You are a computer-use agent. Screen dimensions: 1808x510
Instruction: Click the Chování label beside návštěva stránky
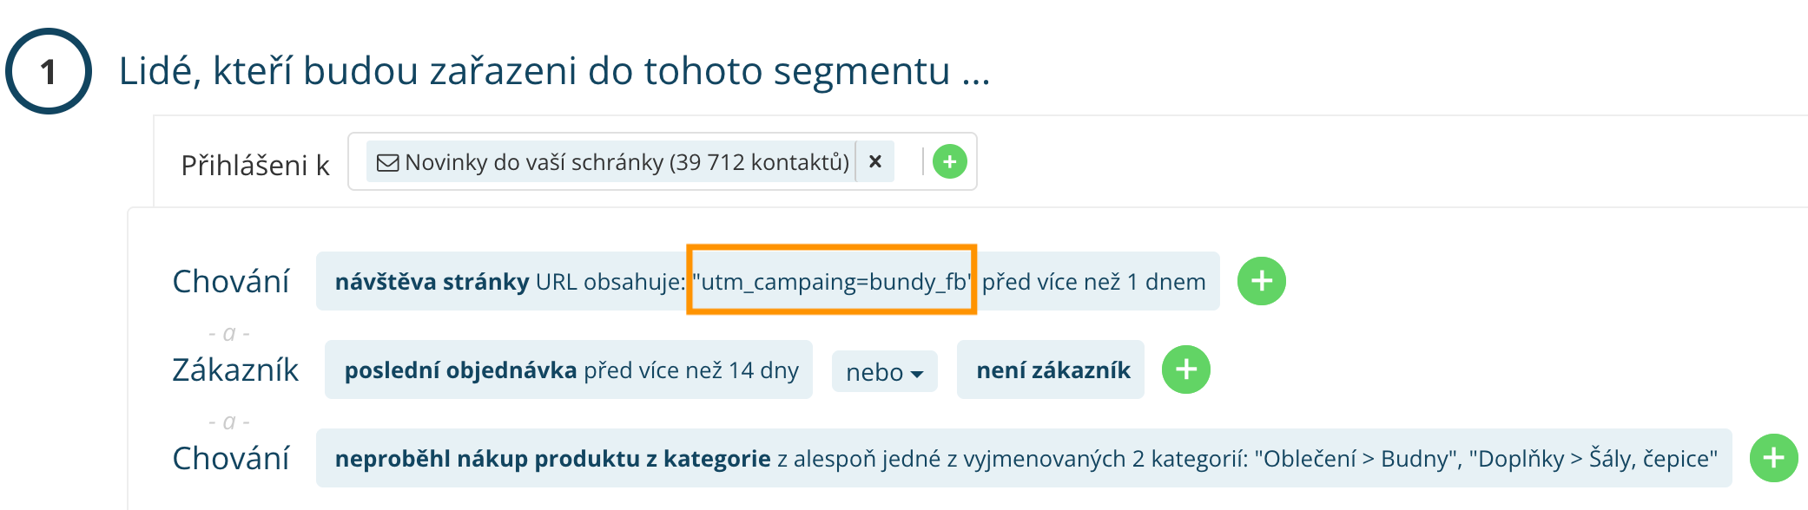click(x=230, y=282)
